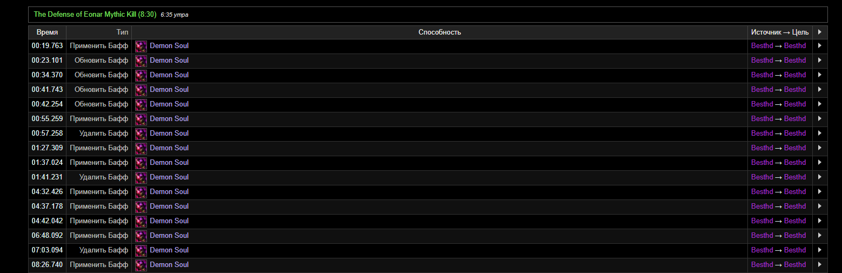Click Demon Soul icon at 00:55.259

(141, 119)
